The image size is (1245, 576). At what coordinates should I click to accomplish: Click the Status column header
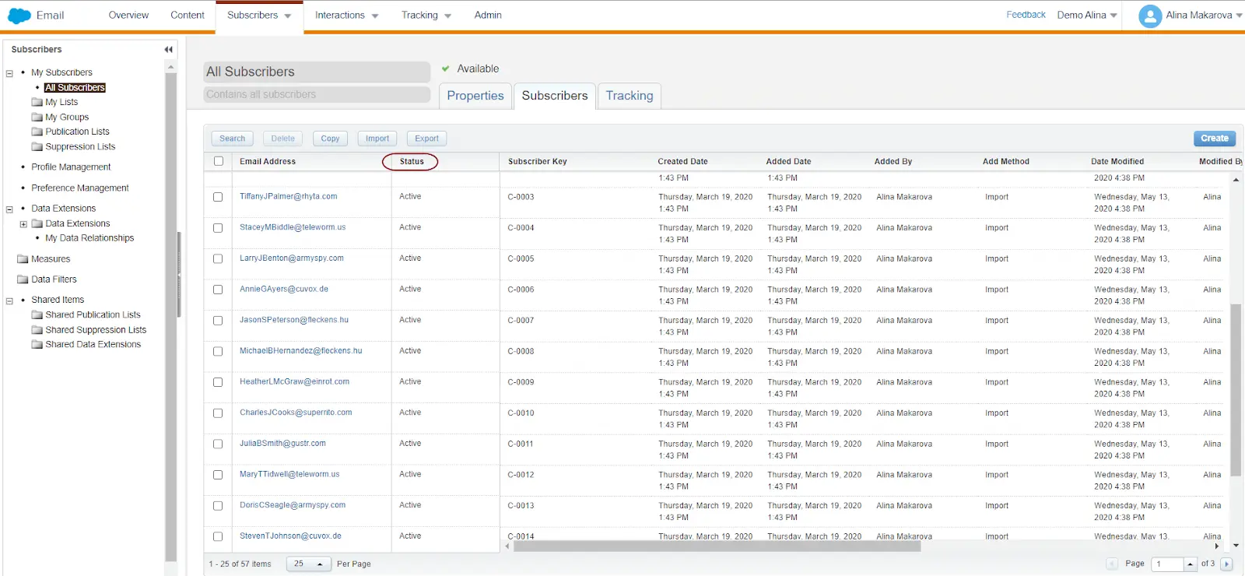click(x=411, y=162)
